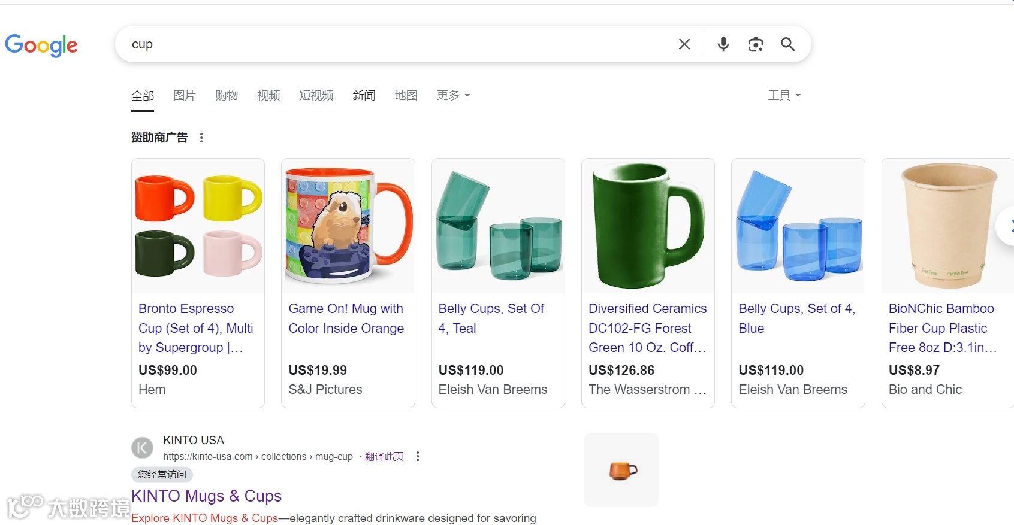1014x525 pixels.
Task: Click the Google logo
Action: (x=41, y=45)
